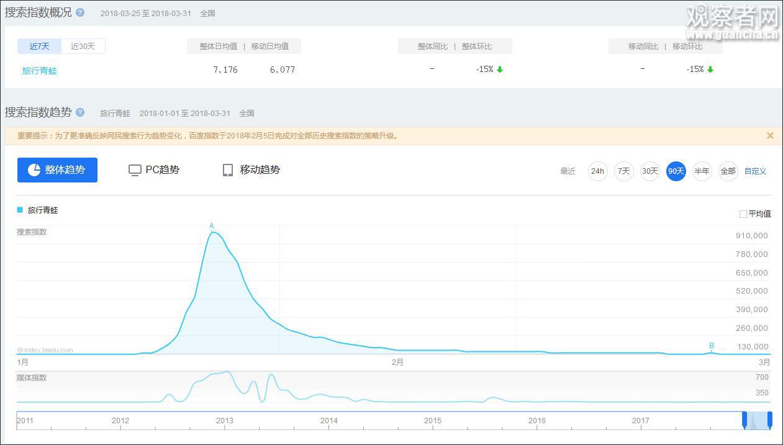Viewport: 783px width, 445px height.
Task: Click the 整体趋势 pie chart icon
Action: [x=34, y=170]
